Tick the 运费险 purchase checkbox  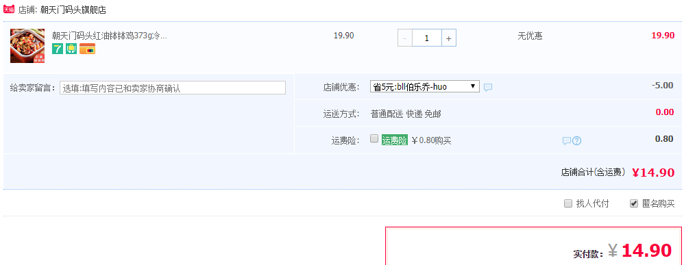374,138
